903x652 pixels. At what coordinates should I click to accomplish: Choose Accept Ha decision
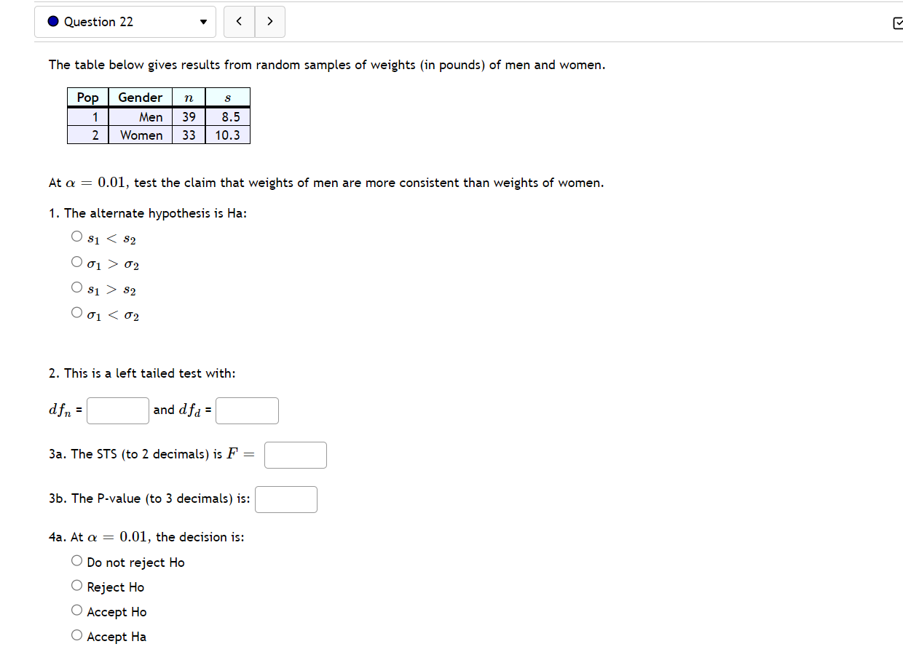77,635
